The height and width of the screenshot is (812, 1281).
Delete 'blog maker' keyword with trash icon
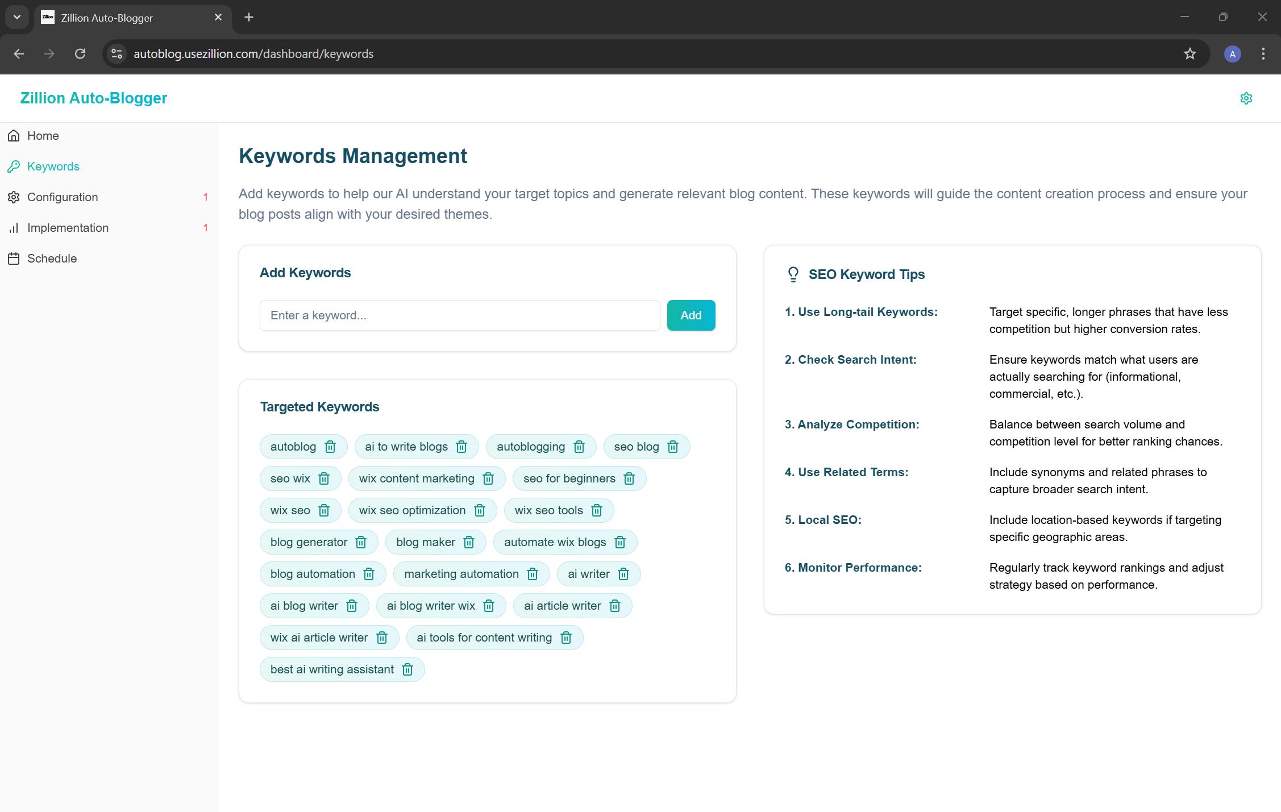click(469, 542)
